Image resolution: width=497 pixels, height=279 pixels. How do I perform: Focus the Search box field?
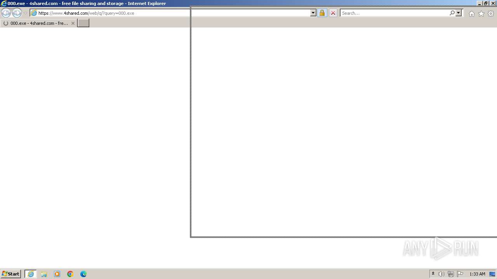coord(394,13)
